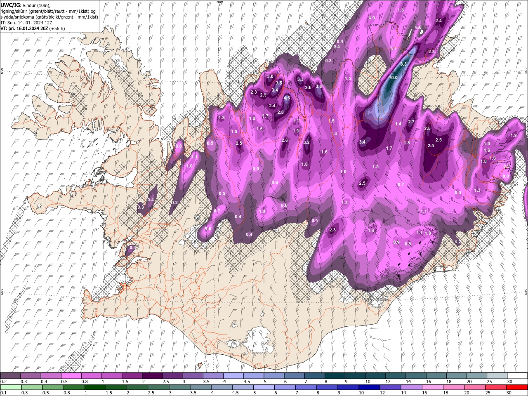
Task: Select the 3.3 precipitation value label
Action: [300, 79]
